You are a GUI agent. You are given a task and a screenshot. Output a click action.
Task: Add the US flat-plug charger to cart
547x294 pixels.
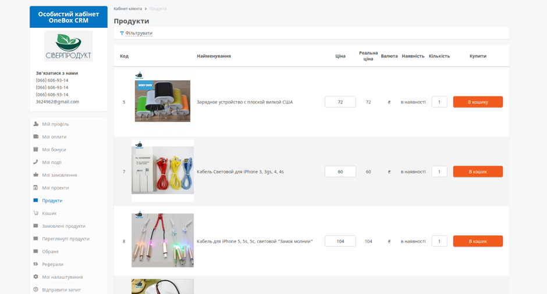click(x=478, y=102)
